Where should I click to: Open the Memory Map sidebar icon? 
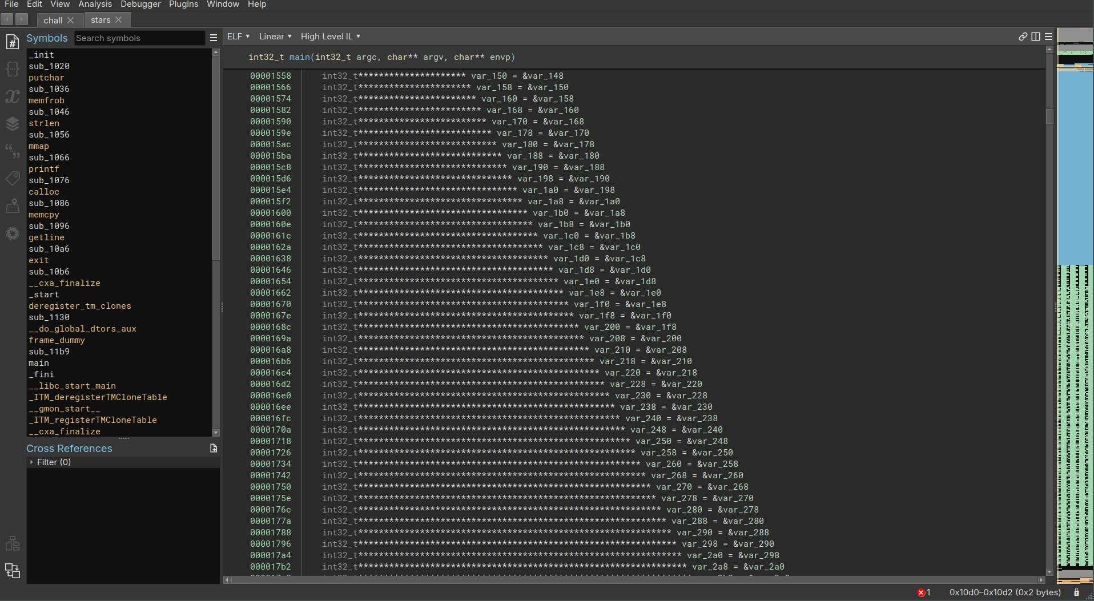coord(13,206)
